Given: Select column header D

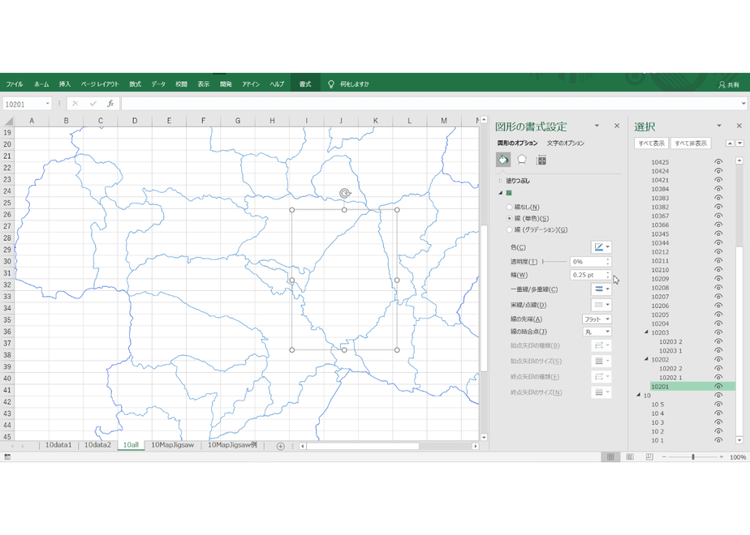Looking at the screenshot, I should pos(135,121).
